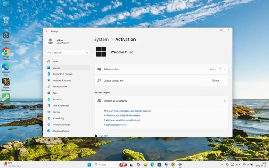Open Personalization settings
269x168 pixels.
click(x=68, y=87)
